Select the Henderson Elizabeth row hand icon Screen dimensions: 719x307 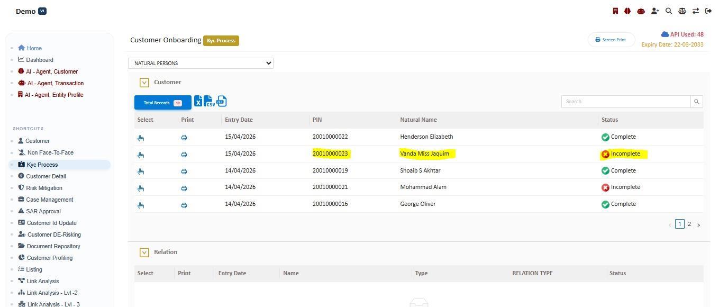click(x=141, y=138)
